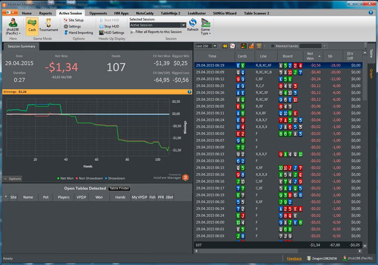Sort by bb column header
This screenshot has width=378, height=265.
pos(333,56)
